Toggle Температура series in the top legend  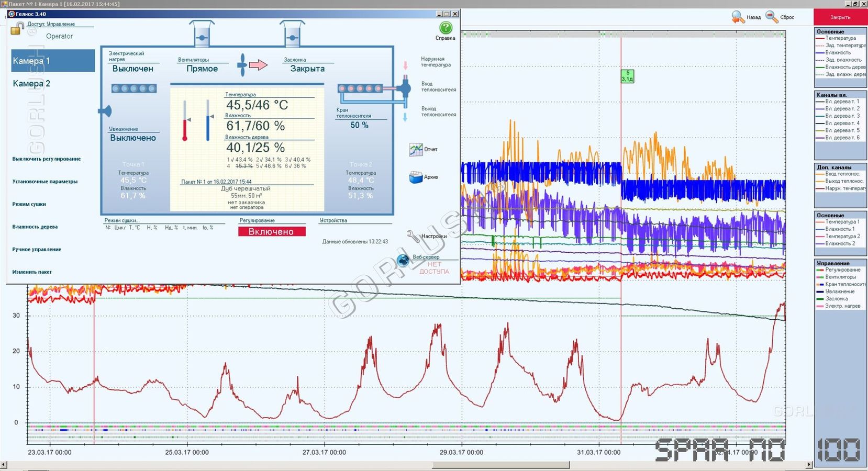point(840,38)
